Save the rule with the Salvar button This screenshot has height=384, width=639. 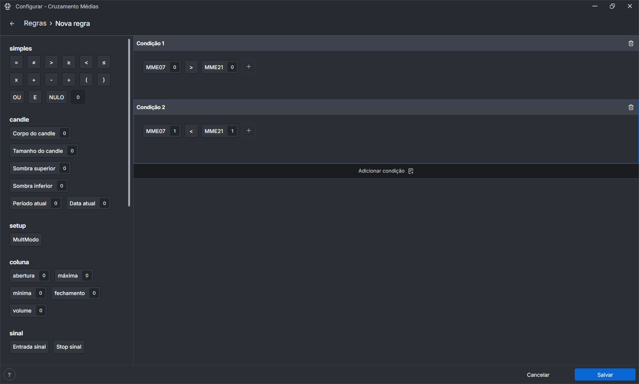tap(605, 374)
